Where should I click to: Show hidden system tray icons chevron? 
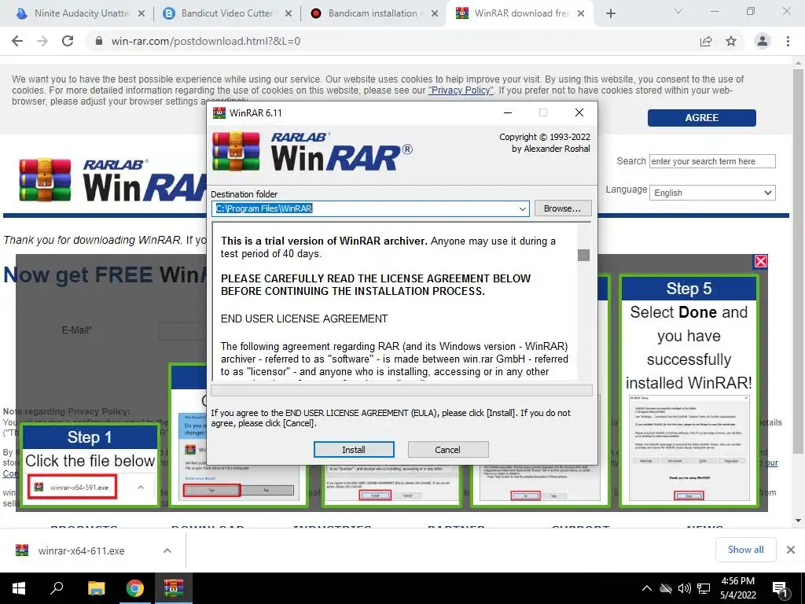647,588
